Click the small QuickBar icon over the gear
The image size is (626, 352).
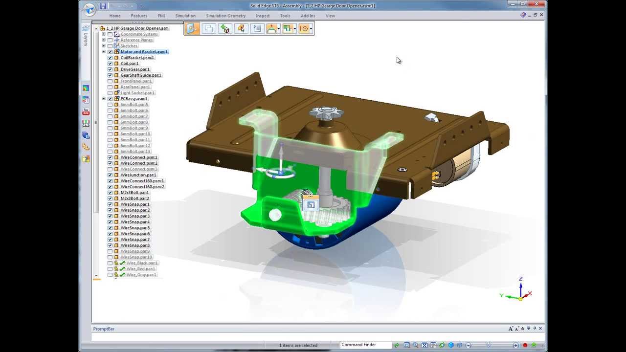311,204
